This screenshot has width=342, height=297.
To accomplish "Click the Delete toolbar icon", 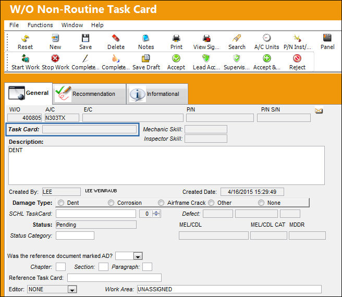I will click(x=116, y=38).
